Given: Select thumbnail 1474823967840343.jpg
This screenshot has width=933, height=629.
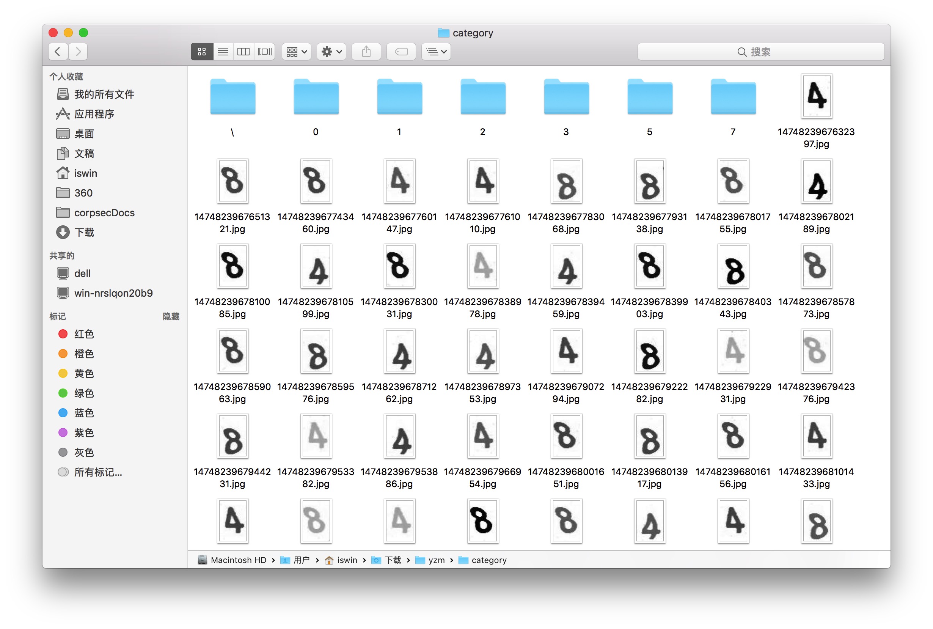Looking at the screenshot, I should [x=733, y=266].
